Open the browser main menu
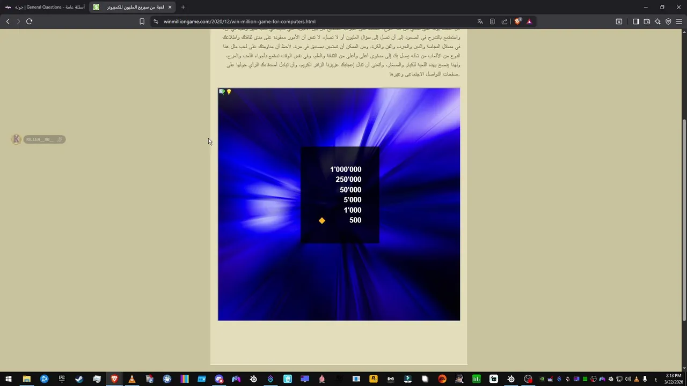Screen dimensions: 687x386 (x=679, y=21)
